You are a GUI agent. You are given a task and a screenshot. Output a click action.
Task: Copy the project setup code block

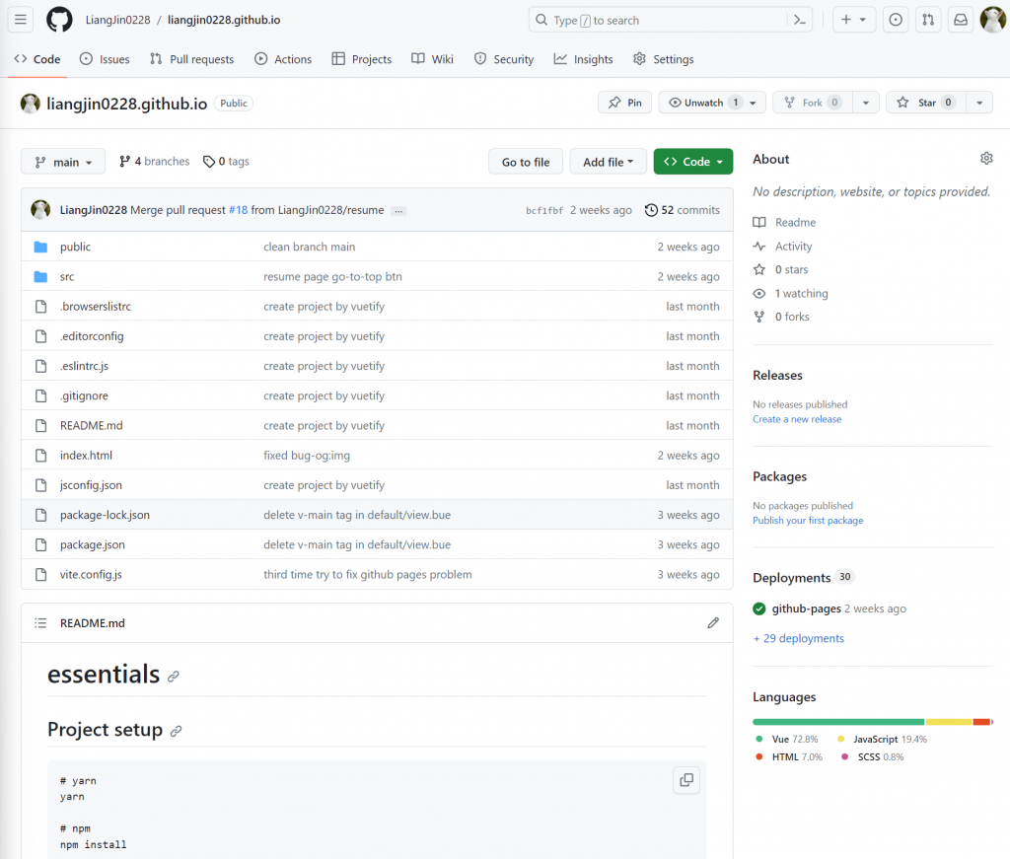tap(686, 780)
